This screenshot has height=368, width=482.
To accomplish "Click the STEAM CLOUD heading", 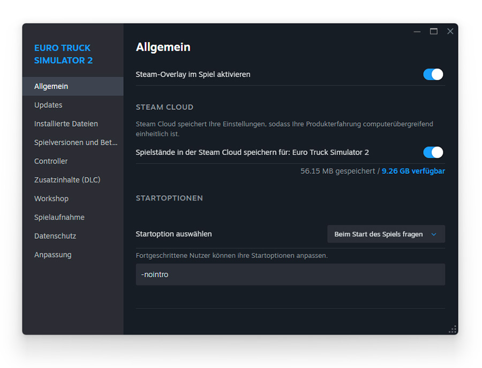I will 164,107.
